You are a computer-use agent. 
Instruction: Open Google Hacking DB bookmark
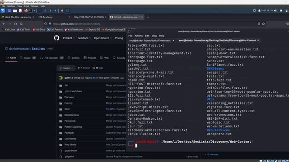pyautogui.click(x=114, y=30)
